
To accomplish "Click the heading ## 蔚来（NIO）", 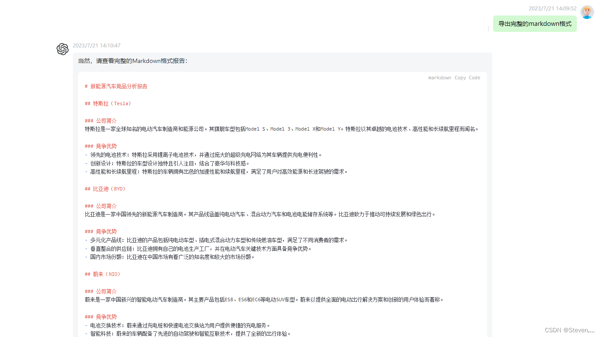I will tap(103, 274).
